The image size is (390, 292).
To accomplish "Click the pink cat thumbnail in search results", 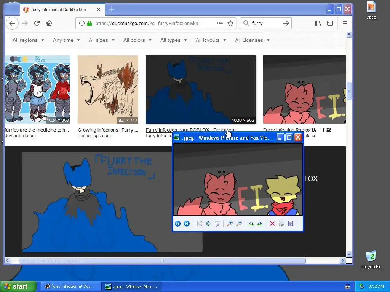I will [304, 89].
